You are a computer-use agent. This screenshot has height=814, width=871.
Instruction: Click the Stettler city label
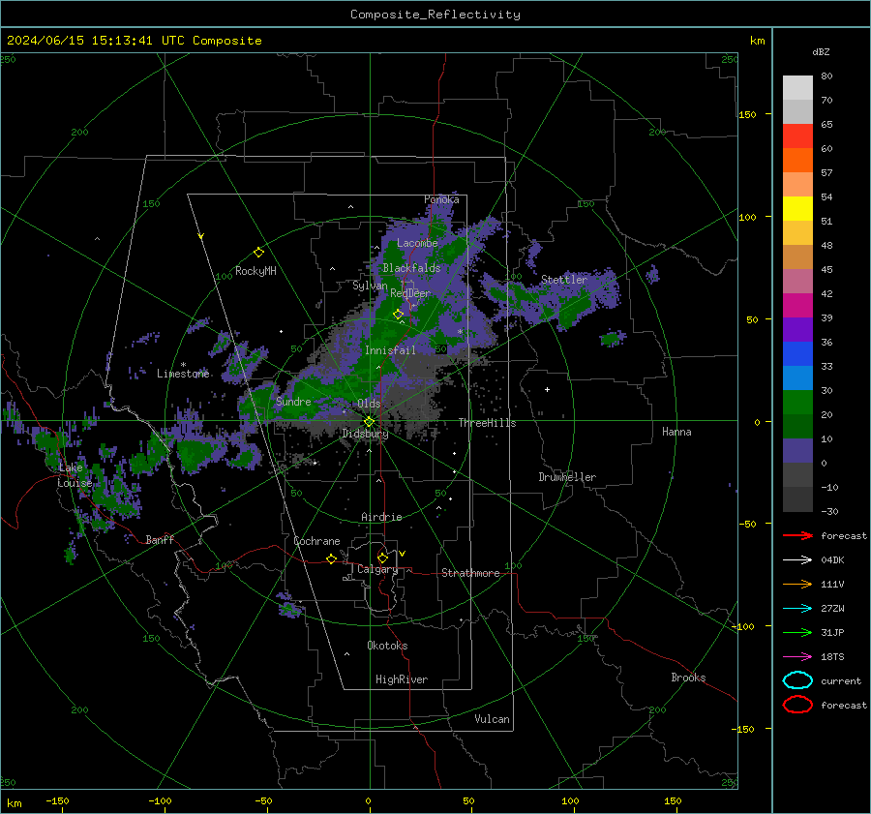coord(564,280)
